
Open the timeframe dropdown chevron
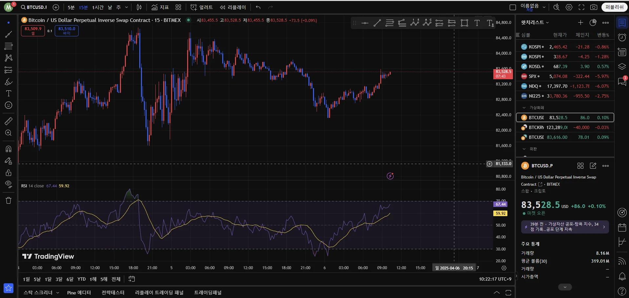point(127,7)
